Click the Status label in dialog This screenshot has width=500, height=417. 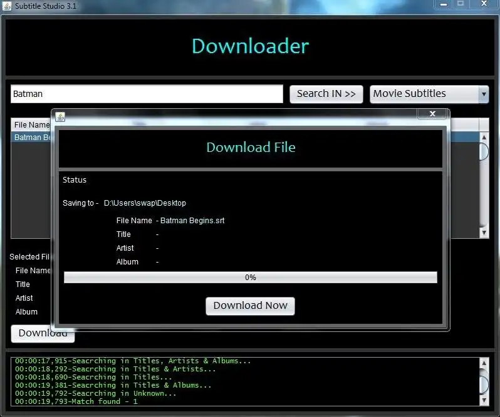pyautogui.click(x=75, y=179)
